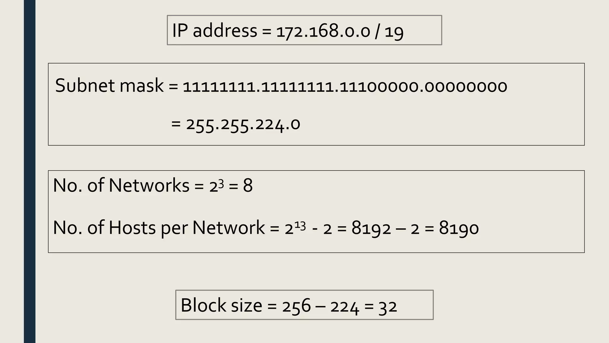609x343 pixels.
Task: Click the 224 in block size equation
Action: (345, 306)
